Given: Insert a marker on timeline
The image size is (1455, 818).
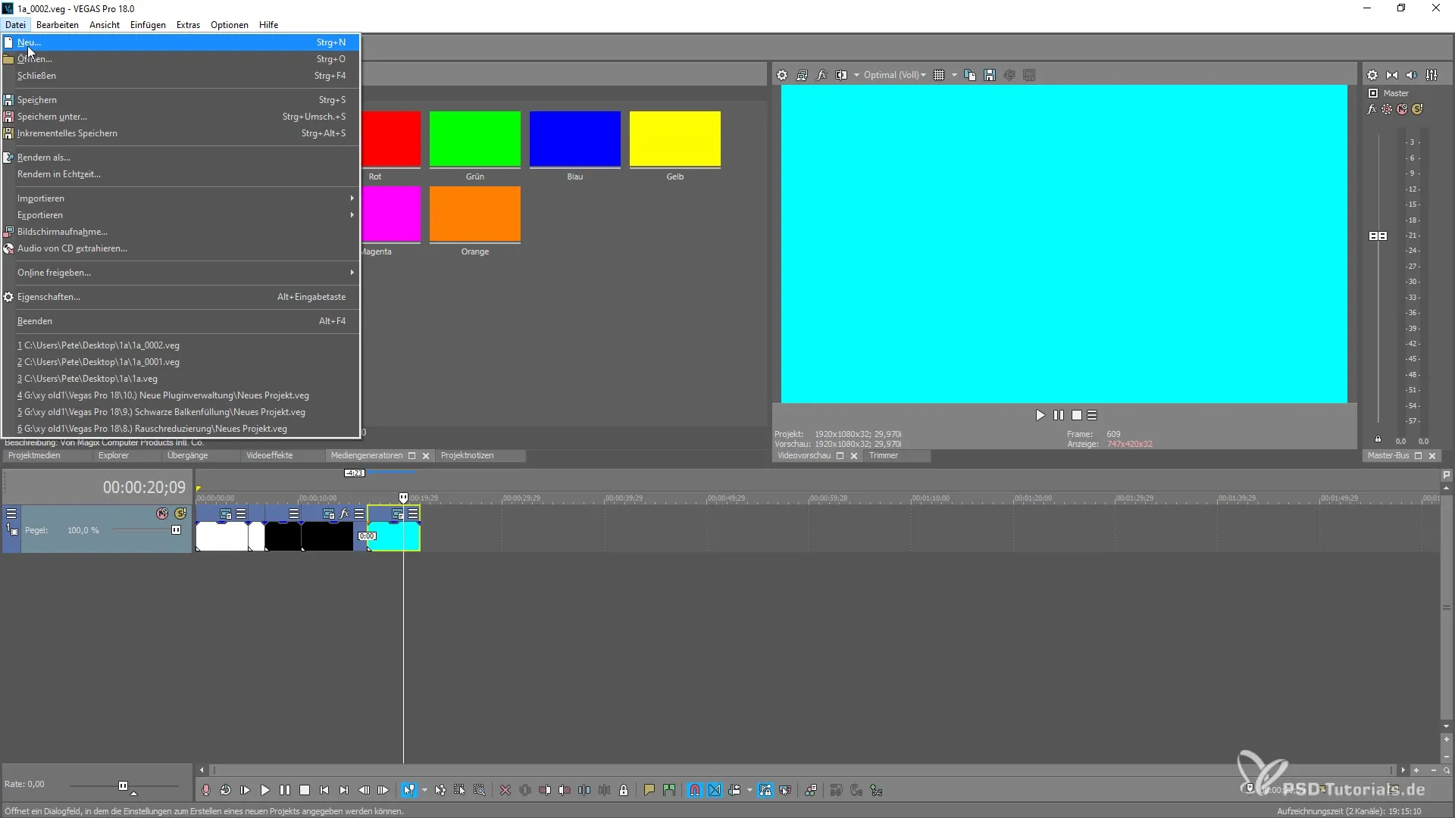Looking at the screenshot, I should [x=649, y=790].
